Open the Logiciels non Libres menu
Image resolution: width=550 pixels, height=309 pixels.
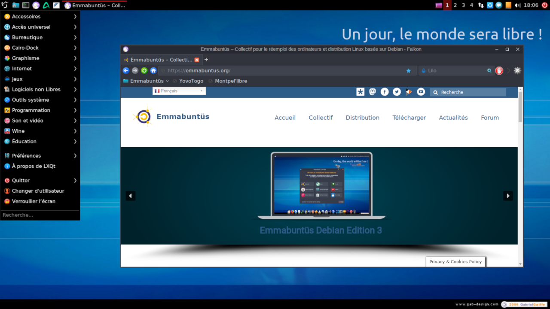[40, 89]
